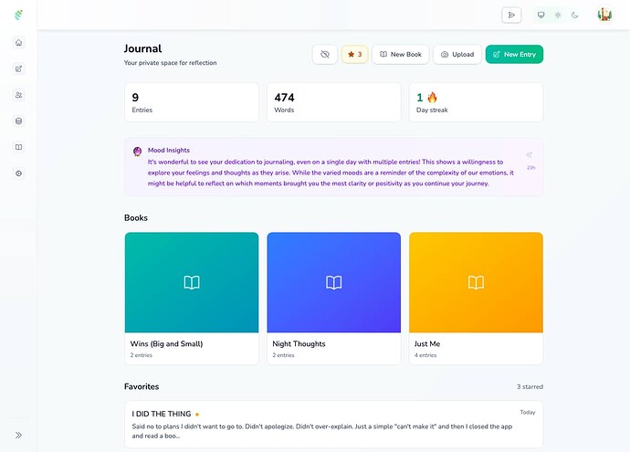Toggle the crossed-eye privacy visibility button
The height and width of the screenshot is (452, 630).
pos(324,55)
